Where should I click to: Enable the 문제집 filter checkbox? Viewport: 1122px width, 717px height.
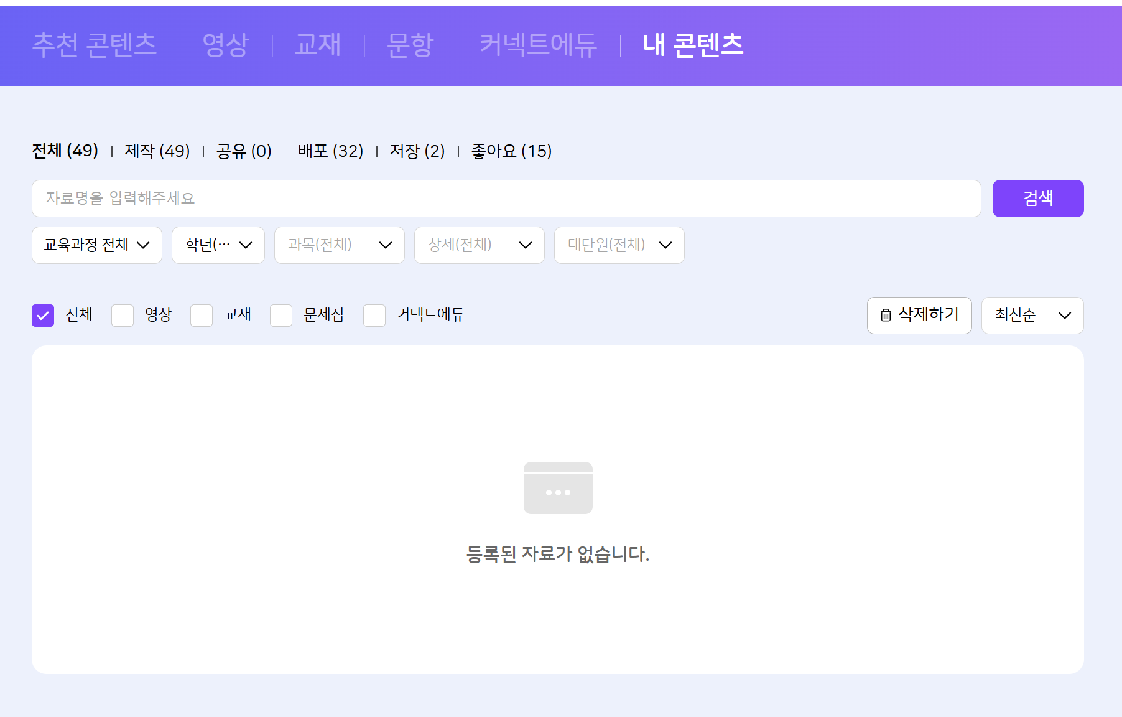[281, 316]
